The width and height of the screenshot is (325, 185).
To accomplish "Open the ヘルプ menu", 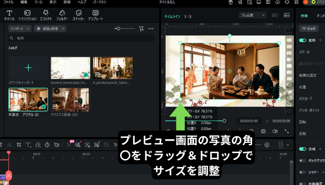I will (x=82, y=2).
